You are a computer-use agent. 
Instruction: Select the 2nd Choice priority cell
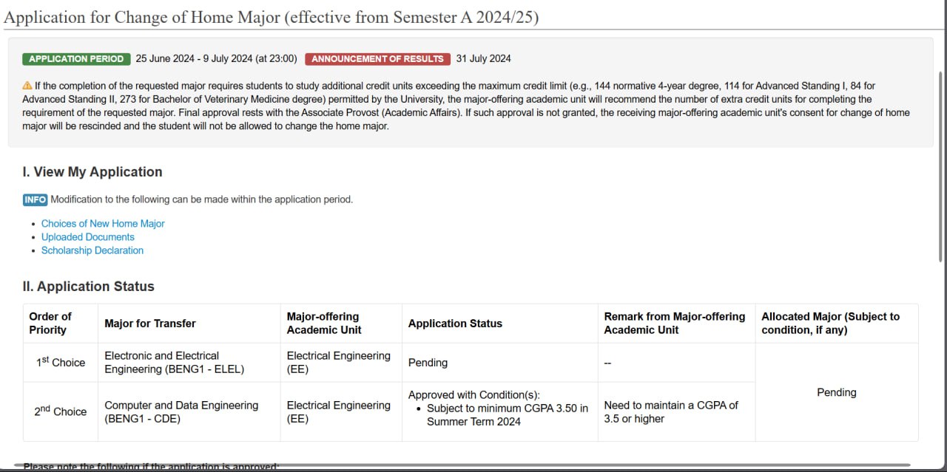click(x=61, y=411)
